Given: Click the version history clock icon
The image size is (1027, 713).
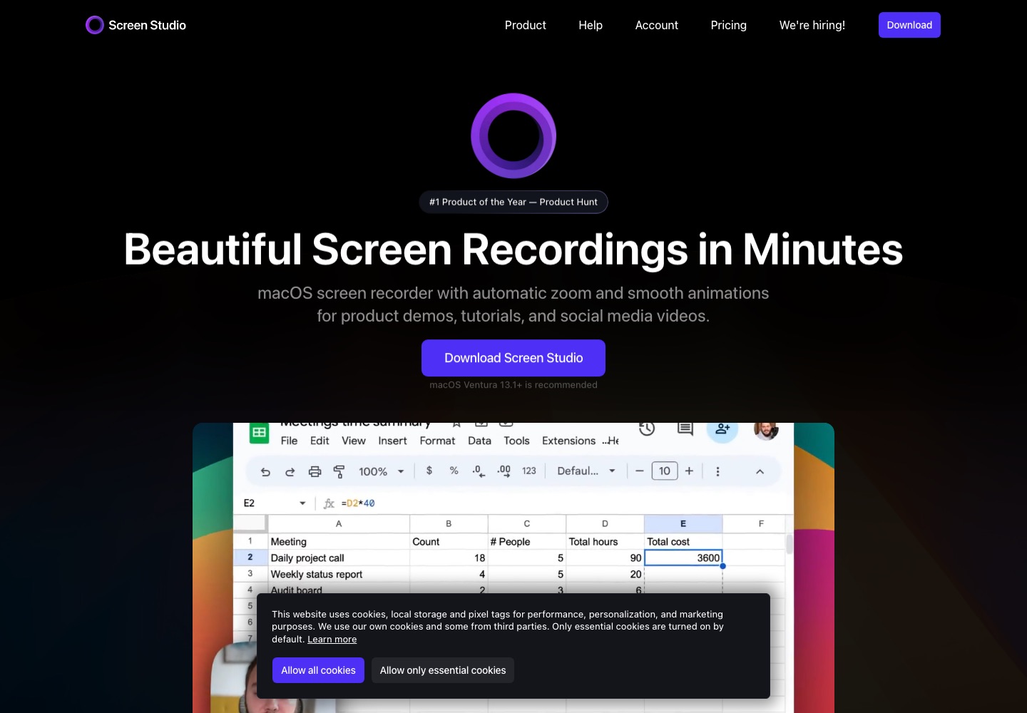Looking at the screenshot, I should (x=647, y=429).
